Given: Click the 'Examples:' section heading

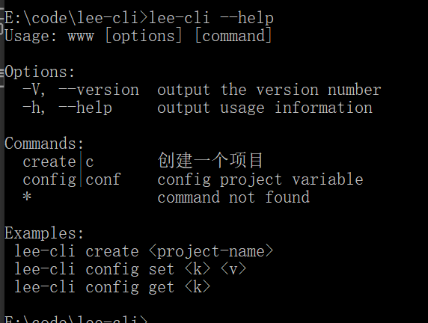Looking at the screenshot, I should pyautogui.click(x=44, y=233).
